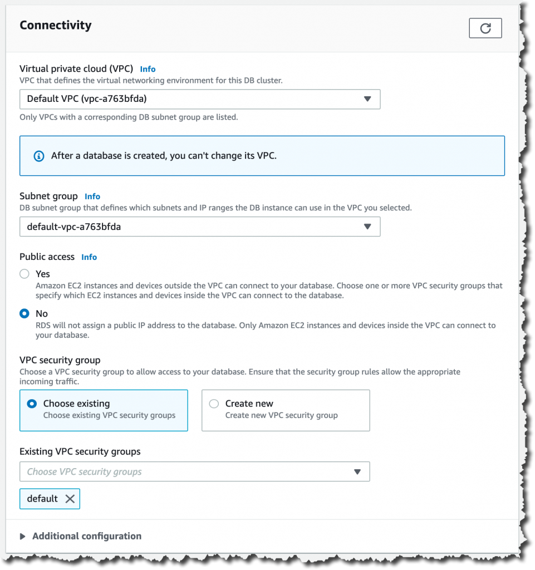
Task: Open the Default VPC dropdown
Action: pos(200,99)
